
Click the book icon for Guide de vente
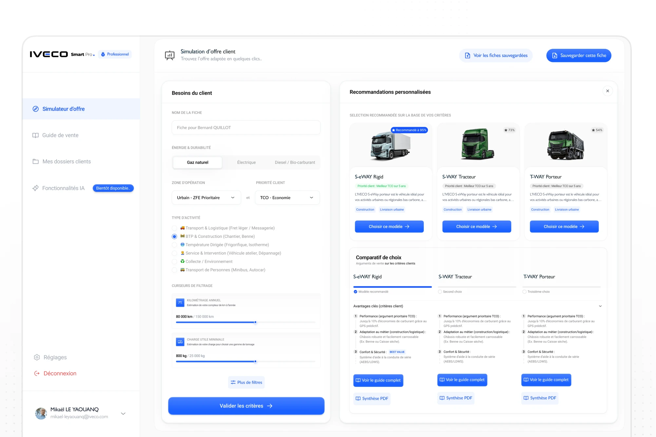35,135
